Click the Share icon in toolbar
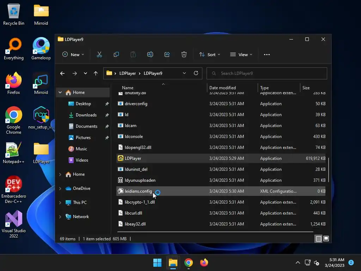The height and width of the screenshot is (271, 361). (x=167, y=55)
